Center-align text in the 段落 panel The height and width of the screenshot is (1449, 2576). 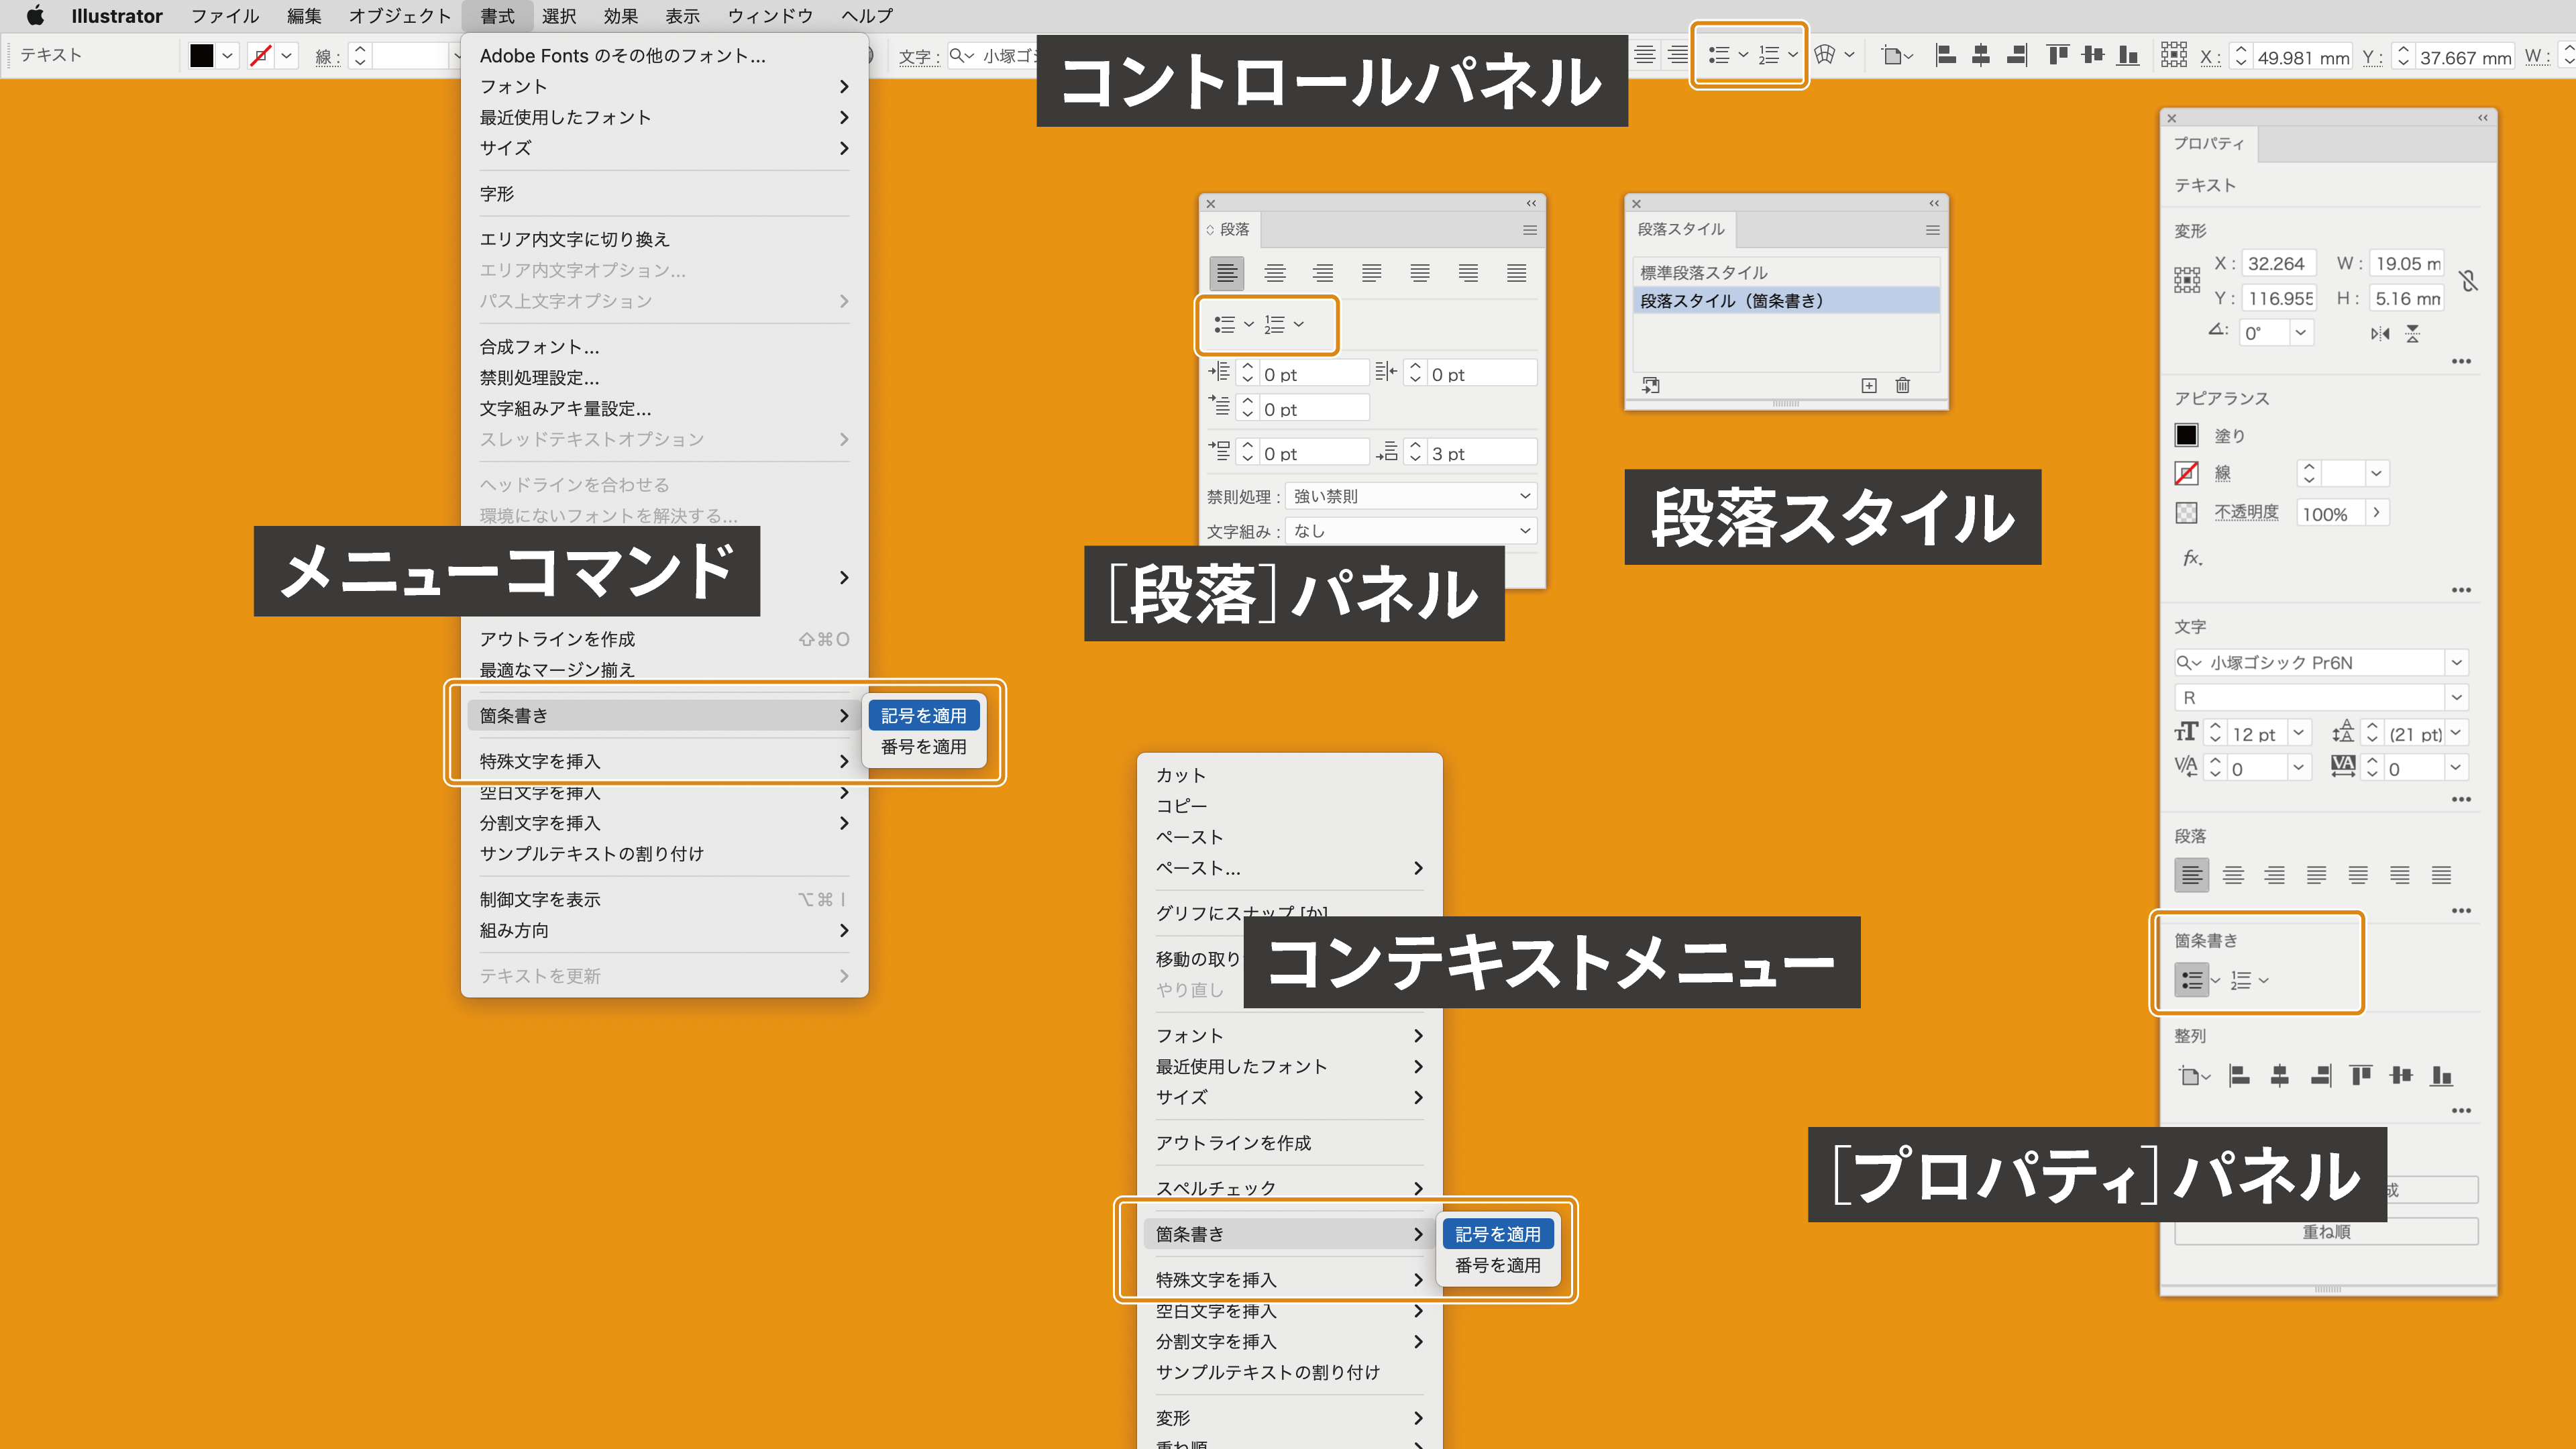click(x=1275, y=273)
